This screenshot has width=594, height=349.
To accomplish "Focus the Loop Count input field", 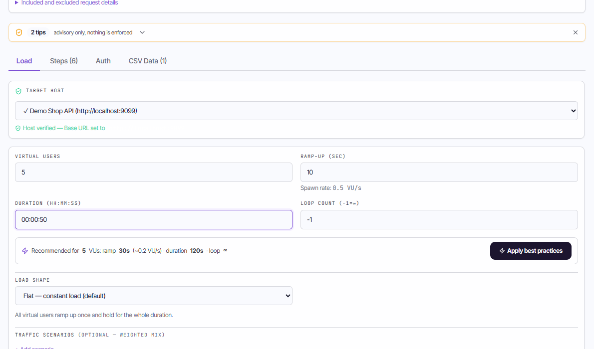I will tap(439, 219).
